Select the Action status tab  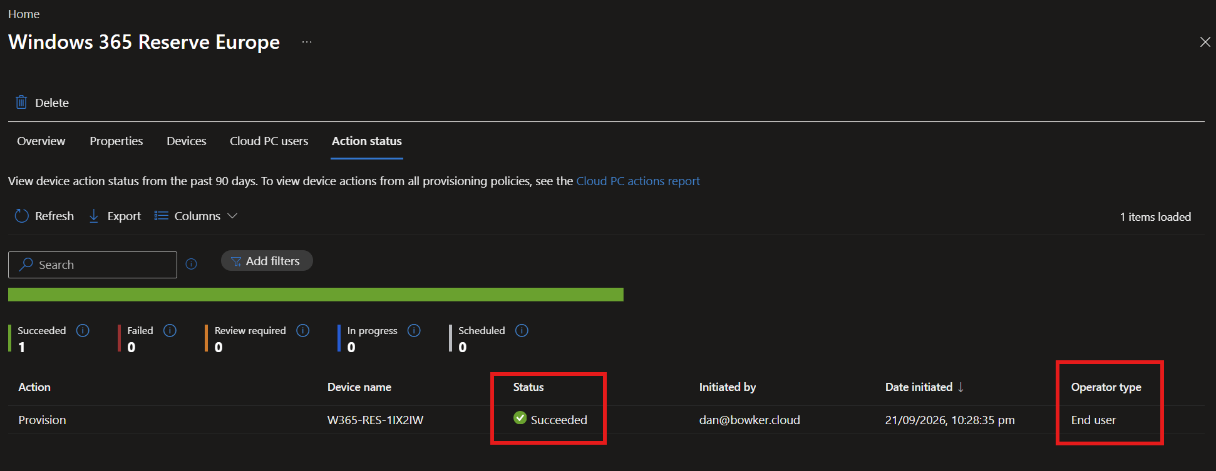click(x=367, y=141)
